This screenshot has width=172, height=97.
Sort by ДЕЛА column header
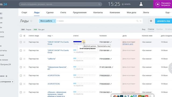point(124,36)
